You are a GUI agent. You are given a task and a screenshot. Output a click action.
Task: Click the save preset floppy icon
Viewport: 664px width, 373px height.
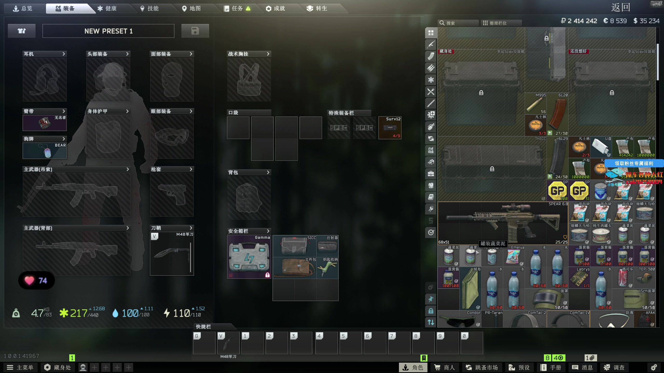click(195, 31)
